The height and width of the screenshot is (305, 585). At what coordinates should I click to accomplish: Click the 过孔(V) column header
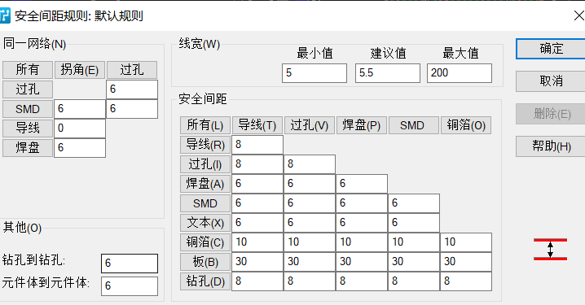(310, 125)
